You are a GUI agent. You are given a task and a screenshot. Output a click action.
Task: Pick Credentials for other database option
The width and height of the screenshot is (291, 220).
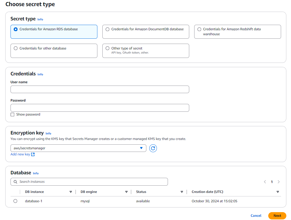point(16,48)
